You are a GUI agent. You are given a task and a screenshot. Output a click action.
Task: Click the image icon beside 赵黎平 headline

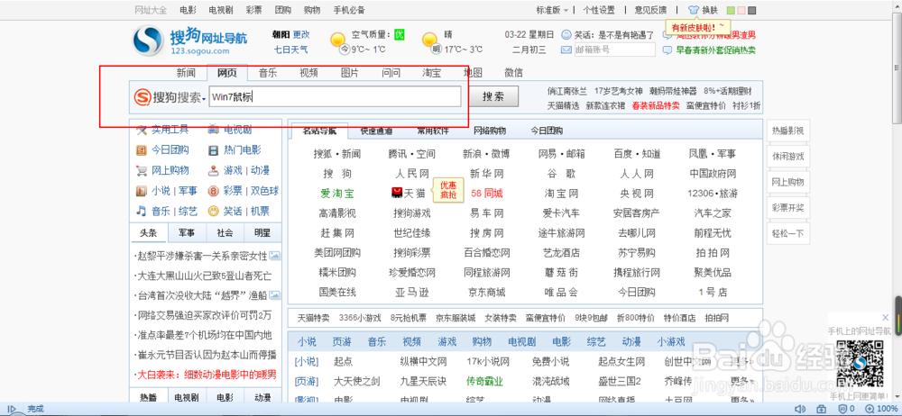point(275,256)
